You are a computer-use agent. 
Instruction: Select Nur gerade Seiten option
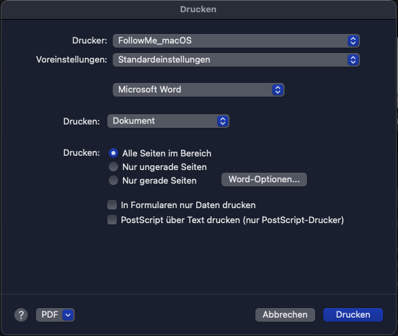(x=113, y=180)
